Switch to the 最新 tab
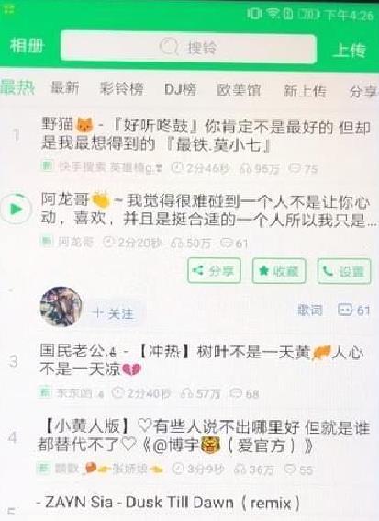The image size is (379, 521). 65,88
